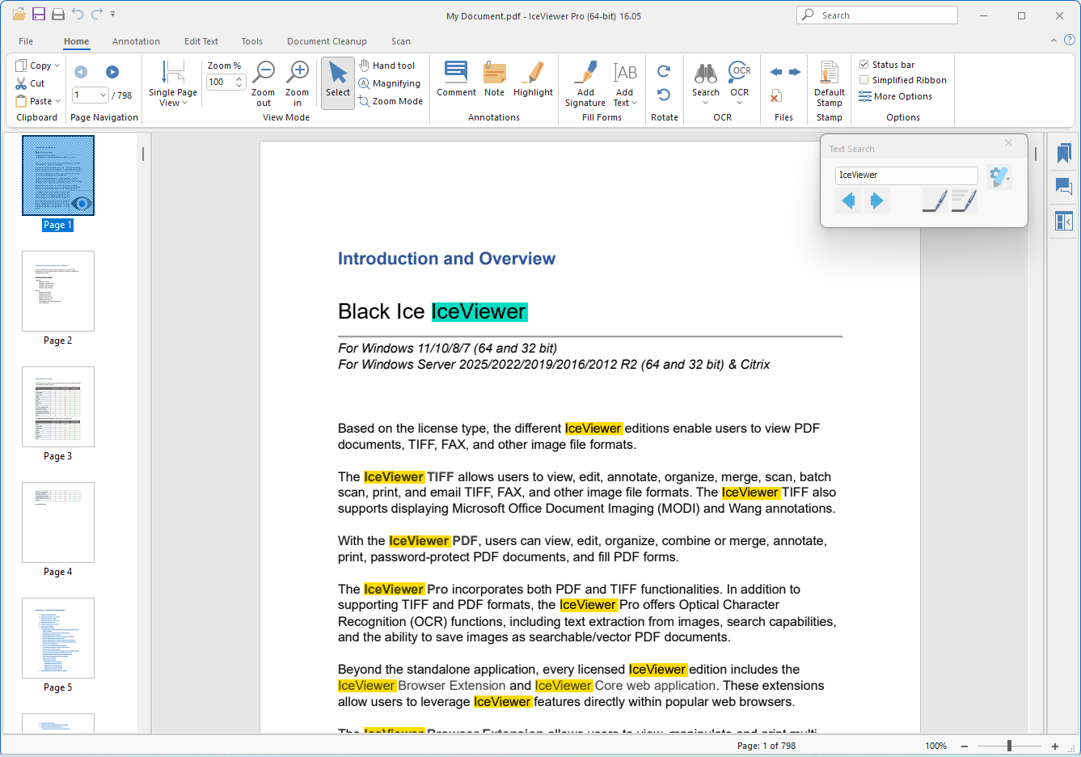Rotate the page clockwise
1081x757 pixels.
pyautogui.click(x=664, y=71)
